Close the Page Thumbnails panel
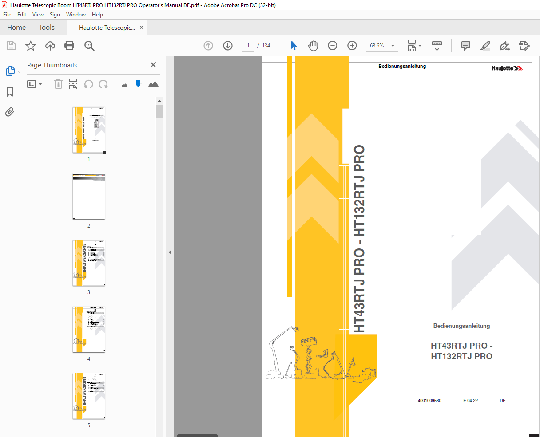This screenshot has height=437, width=540. tap(153, 65)
